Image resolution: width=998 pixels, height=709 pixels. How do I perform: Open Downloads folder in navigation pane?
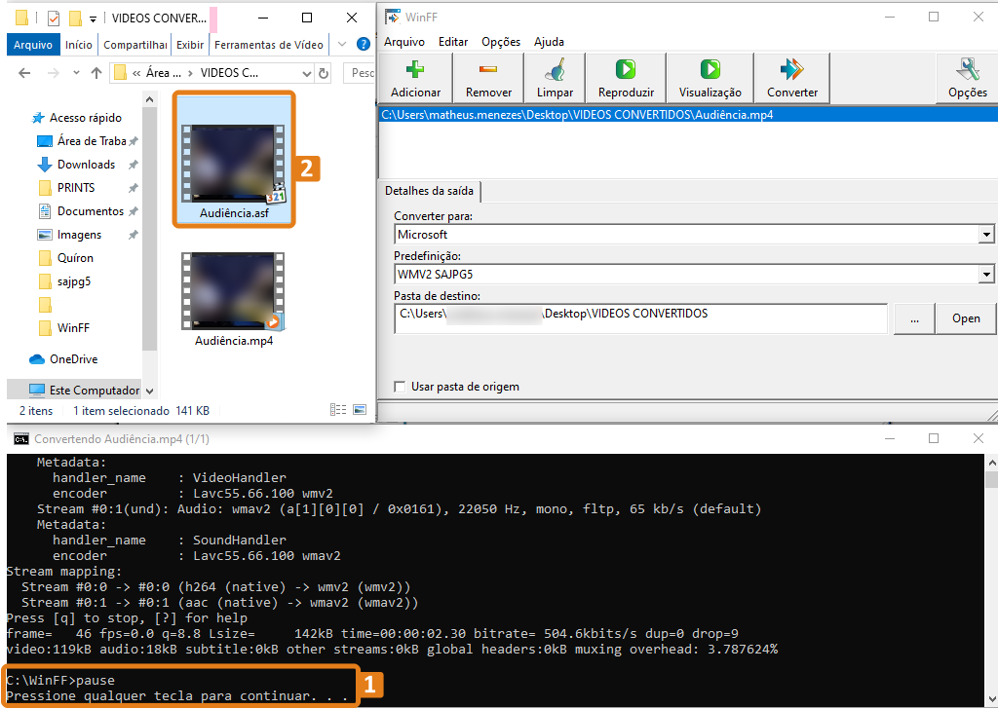pos(86,165)
